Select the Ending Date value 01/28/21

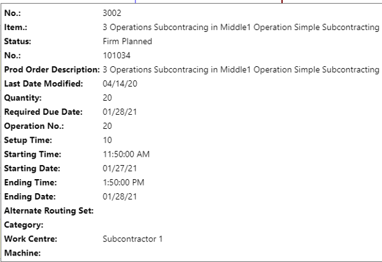coord(120,196)
